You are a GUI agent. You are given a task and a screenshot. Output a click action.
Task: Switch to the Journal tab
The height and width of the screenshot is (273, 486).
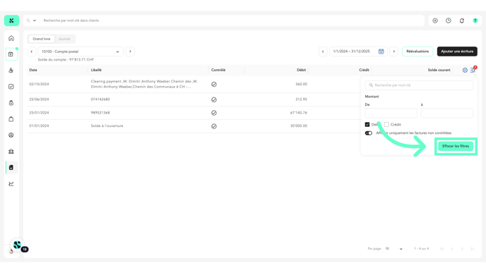pyautogui.click(x=64, y=39)
